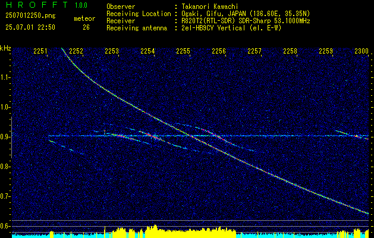Click the 2257 time axis marker
374x238 pixels.
(254, 51)
